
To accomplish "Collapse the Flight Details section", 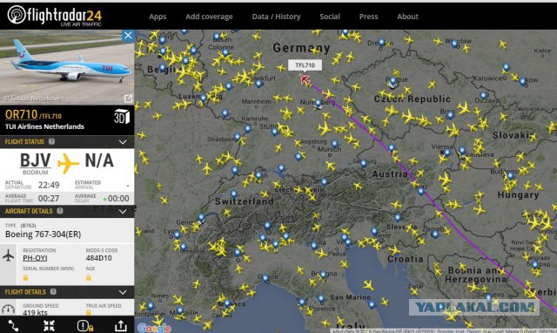I will click(123, 292).
